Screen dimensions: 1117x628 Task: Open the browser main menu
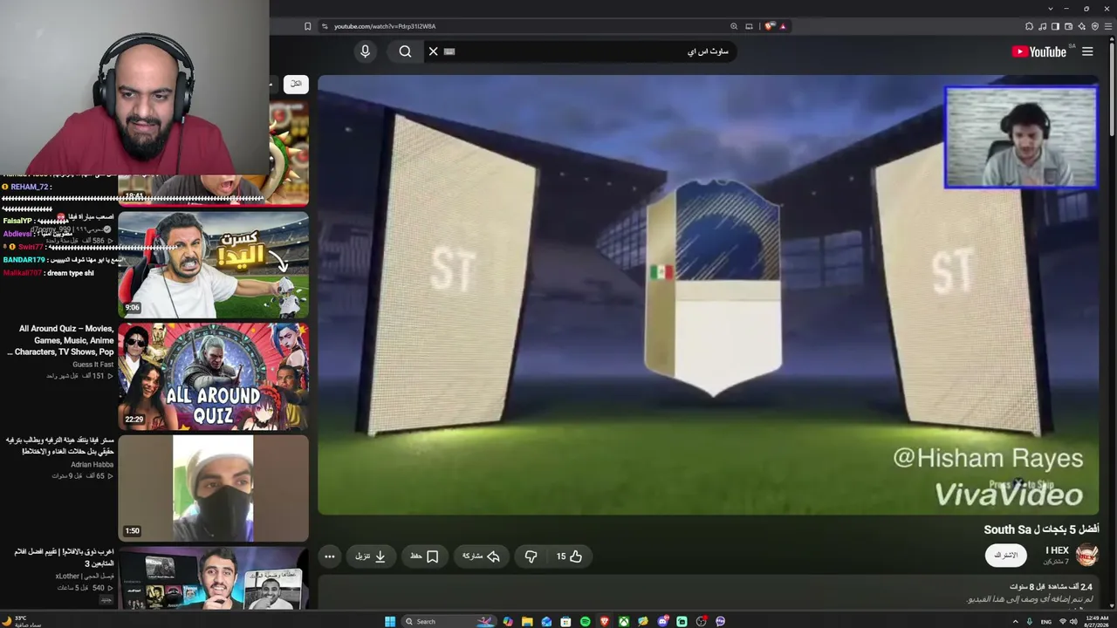click(x=1107, y=26)
